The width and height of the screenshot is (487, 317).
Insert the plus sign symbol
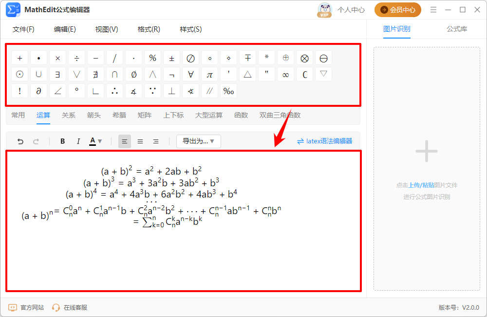pyautogui.click(x=20, y=58)
